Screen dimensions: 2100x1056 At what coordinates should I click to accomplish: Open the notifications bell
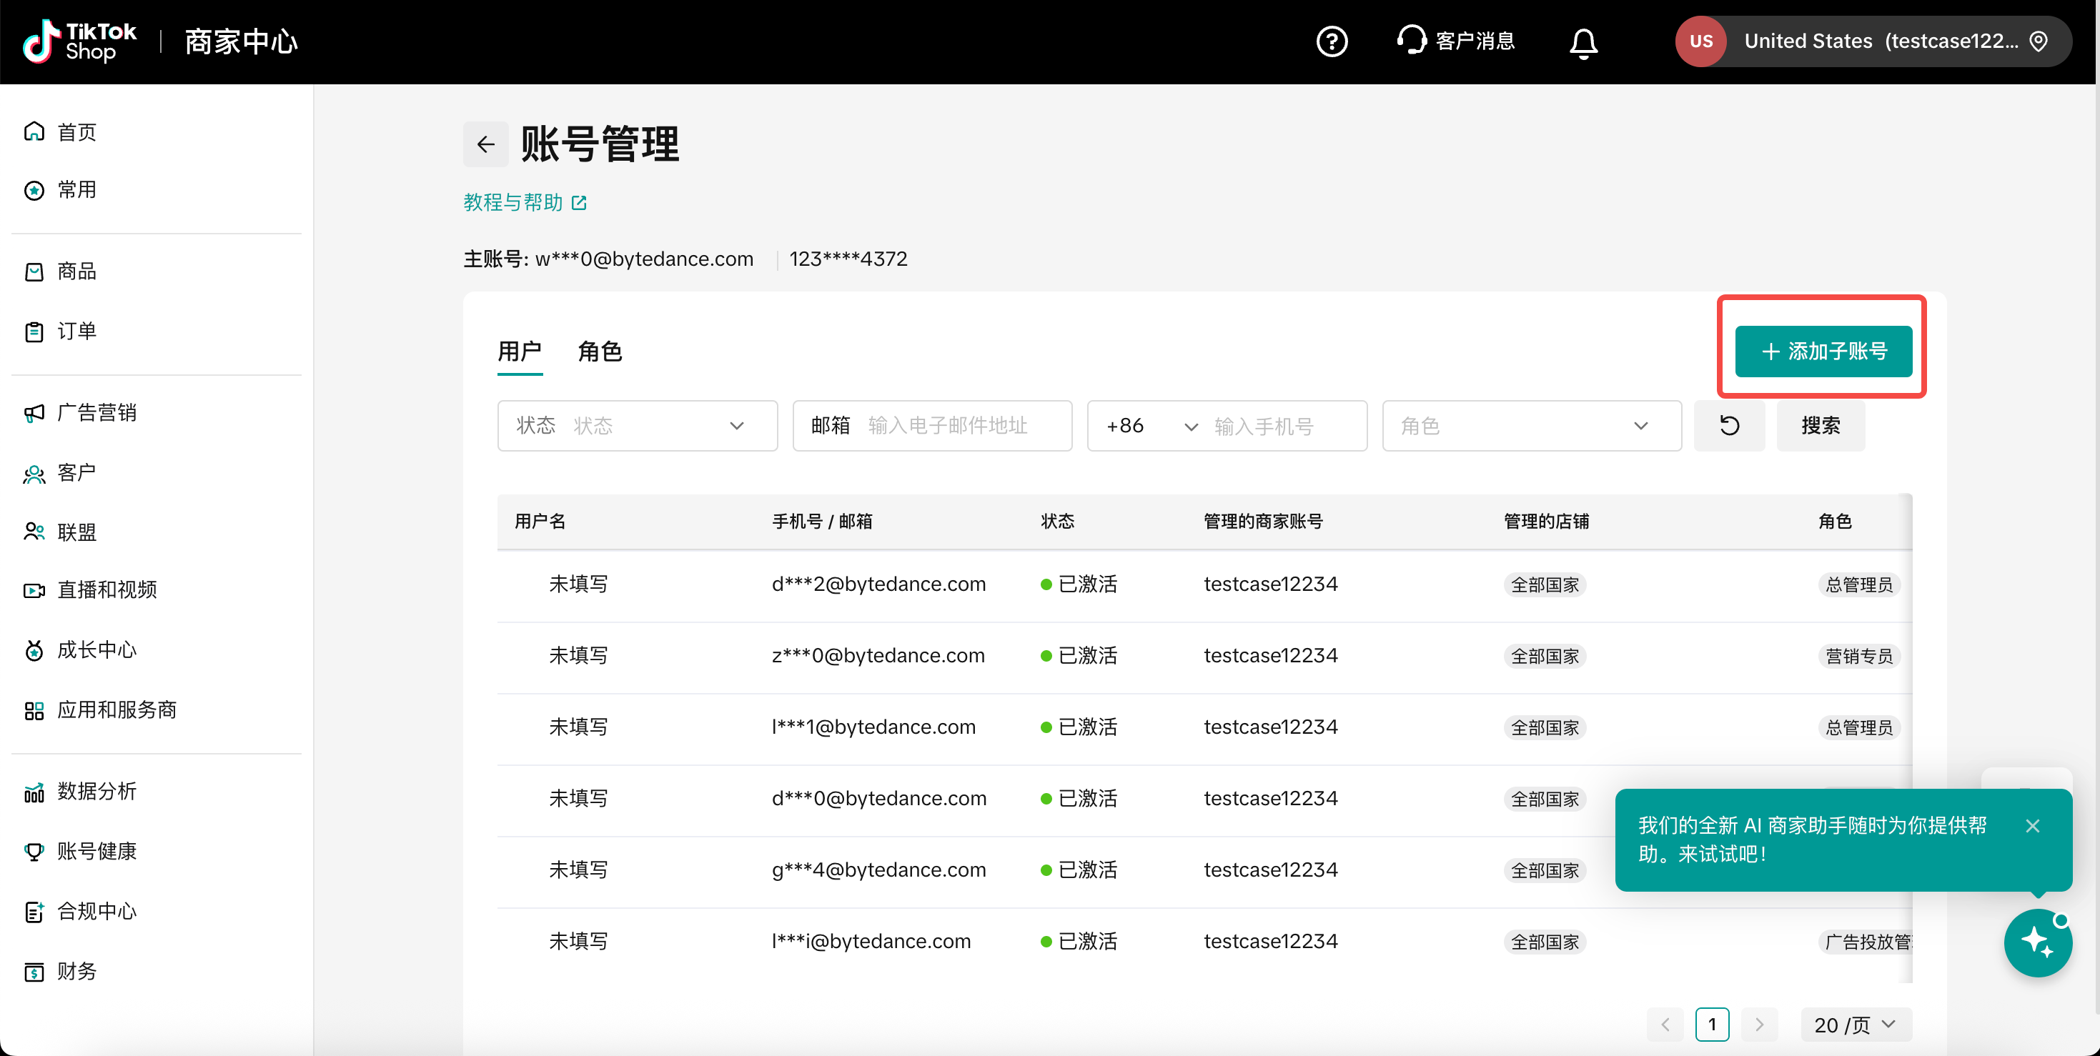point(1583,42)
